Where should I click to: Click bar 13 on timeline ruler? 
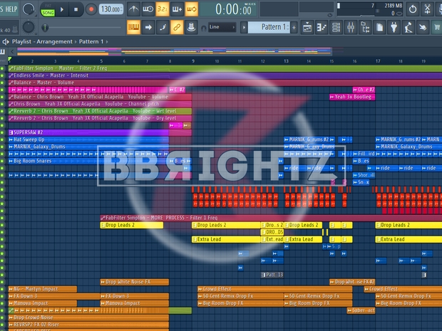point(286,61)
